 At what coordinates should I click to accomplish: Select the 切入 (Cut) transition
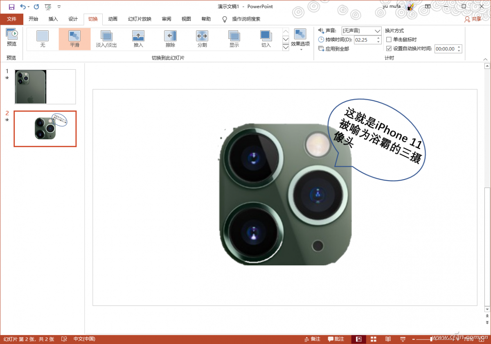tap(266, 39)
